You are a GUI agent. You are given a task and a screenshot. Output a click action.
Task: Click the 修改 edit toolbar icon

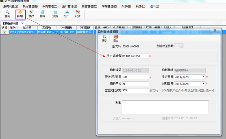31,14
